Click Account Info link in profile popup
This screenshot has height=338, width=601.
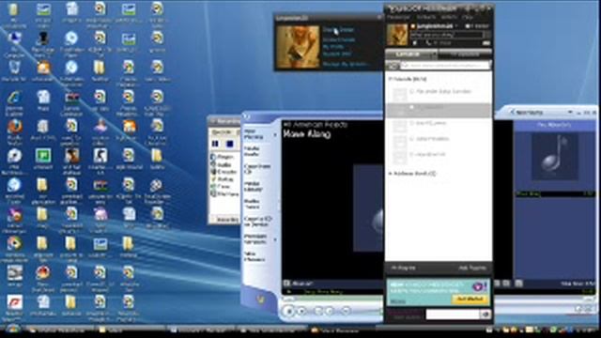click(x=337, y=54)
